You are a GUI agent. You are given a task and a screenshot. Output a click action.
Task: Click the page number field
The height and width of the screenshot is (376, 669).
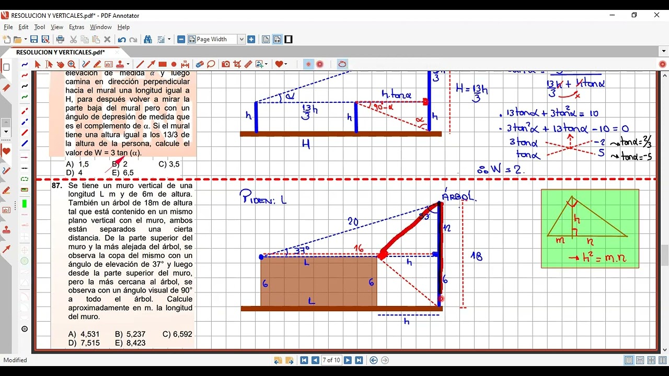(x=331, y=360)
